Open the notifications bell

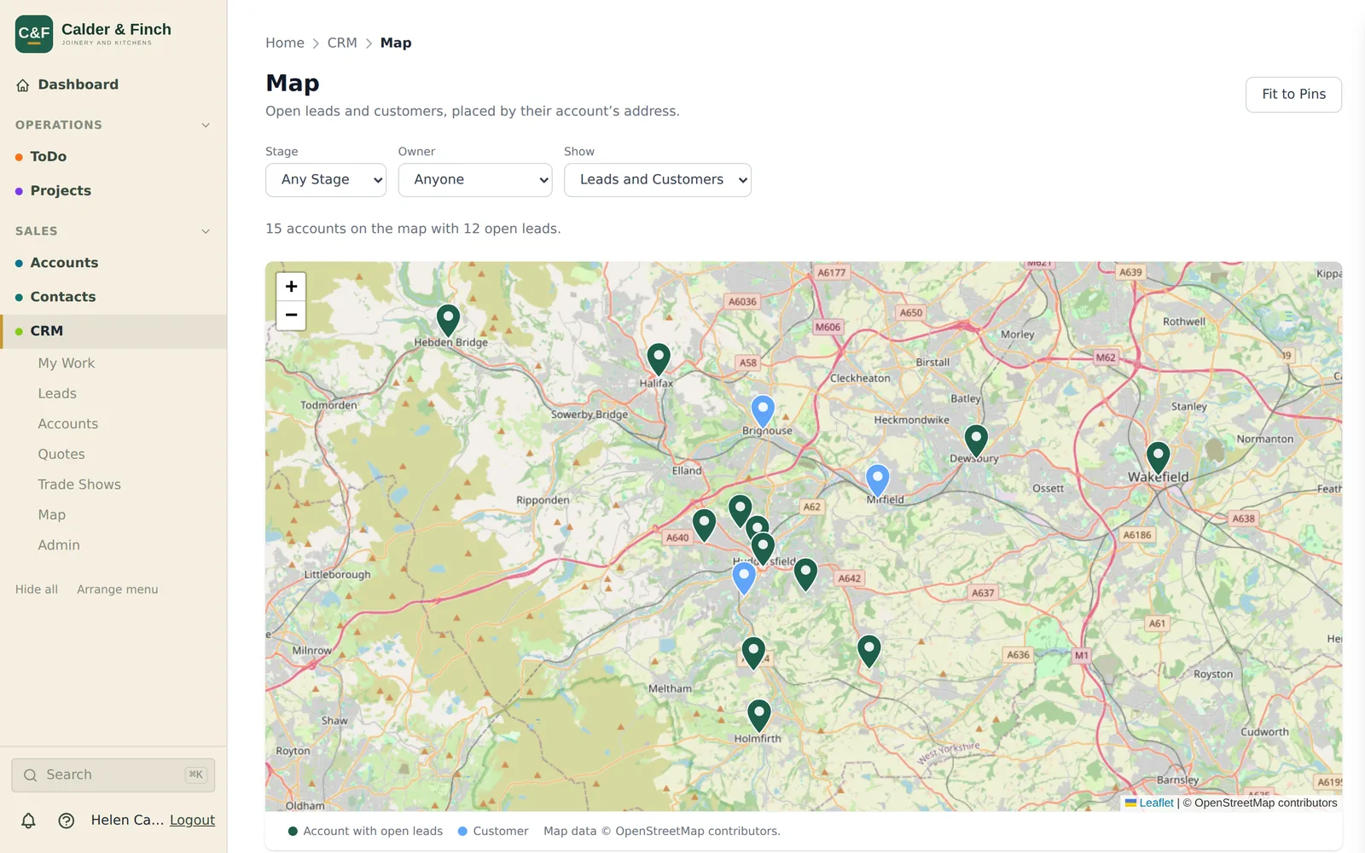pos(28,821)
